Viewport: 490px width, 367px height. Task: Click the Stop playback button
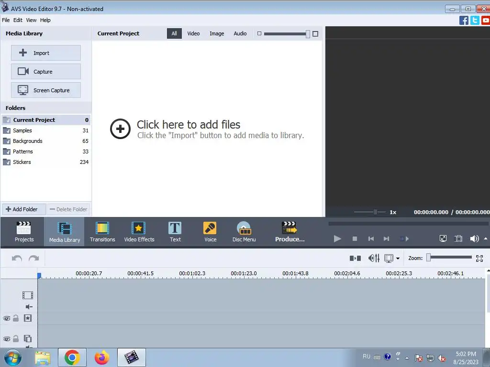pyautogui.click(x=355, y=239)
